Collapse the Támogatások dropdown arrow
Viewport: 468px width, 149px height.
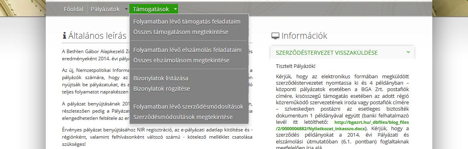click(x=175, y=9)
